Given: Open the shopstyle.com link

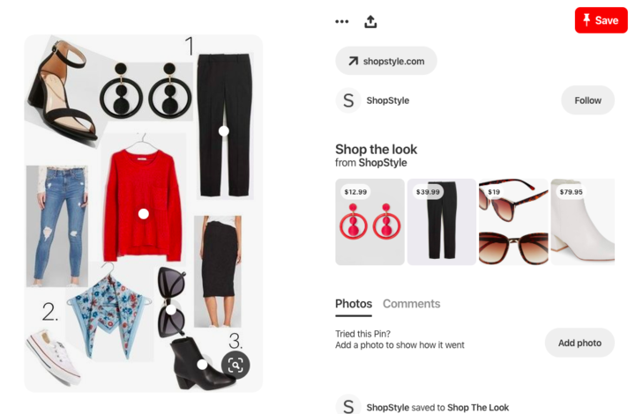Looking at the screenshot, I should 386,61.
